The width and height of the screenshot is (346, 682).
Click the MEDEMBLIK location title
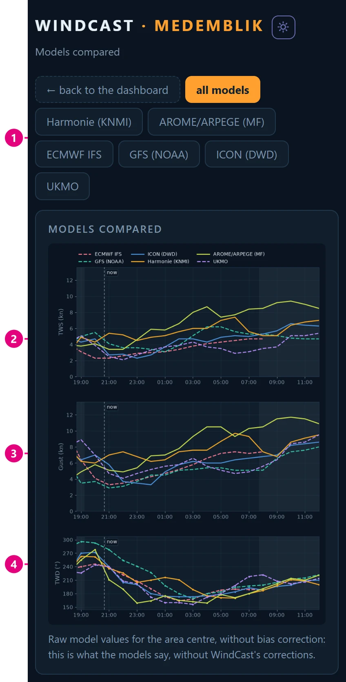(x=209, y=26)
